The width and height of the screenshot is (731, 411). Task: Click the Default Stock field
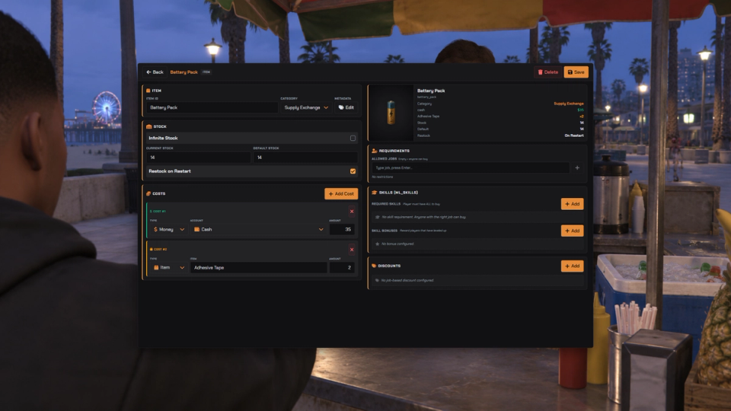(305, 158)
